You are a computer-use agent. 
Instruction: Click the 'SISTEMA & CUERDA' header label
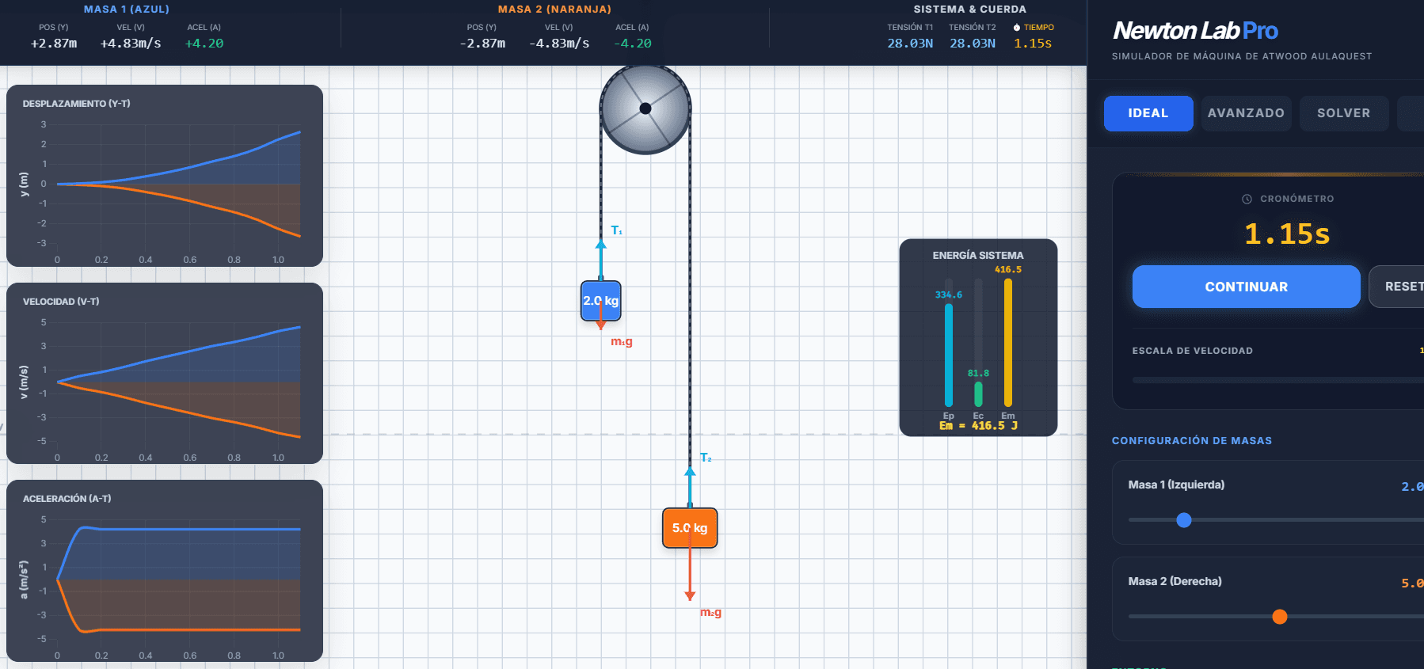click(969, 10)
